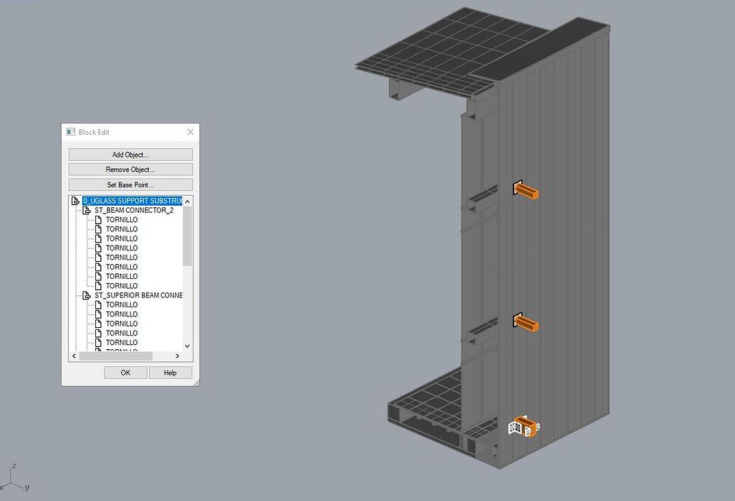The width and height of the screenshot is (735, 501).
Task: Open Help from the Block Edit dialog
Action: pos(170,372)
